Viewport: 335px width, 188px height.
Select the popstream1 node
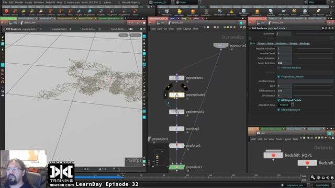tap(177, 78)
